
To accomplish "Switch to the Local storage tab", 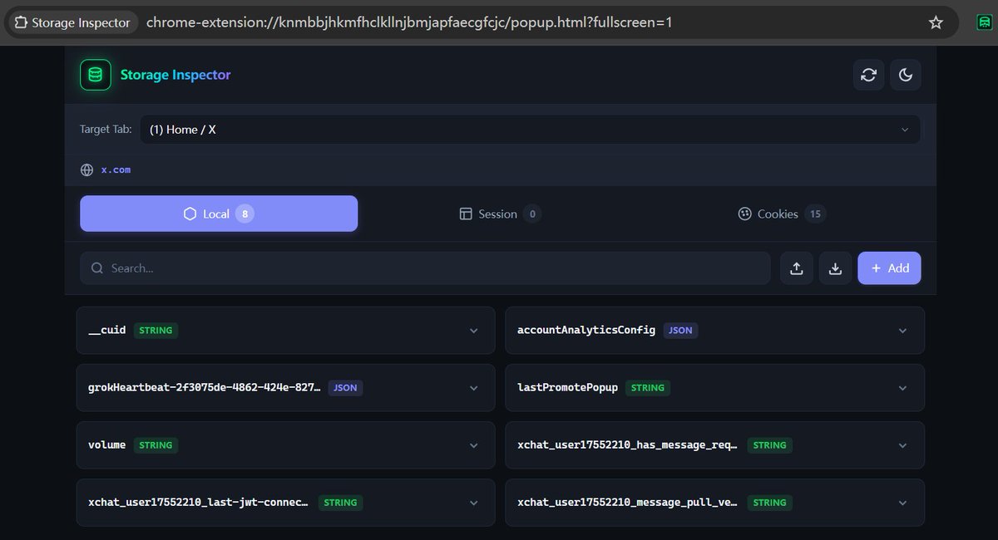I will (219, 214).
